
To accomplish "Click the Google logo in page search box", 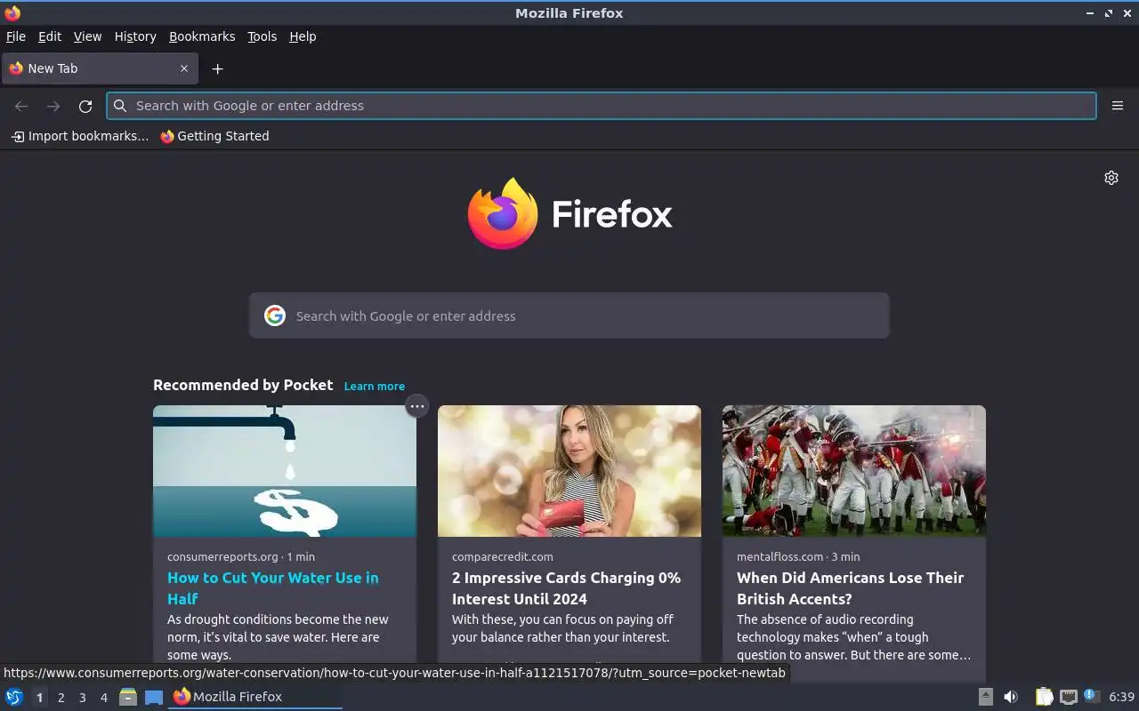I will tap(275, 316).
